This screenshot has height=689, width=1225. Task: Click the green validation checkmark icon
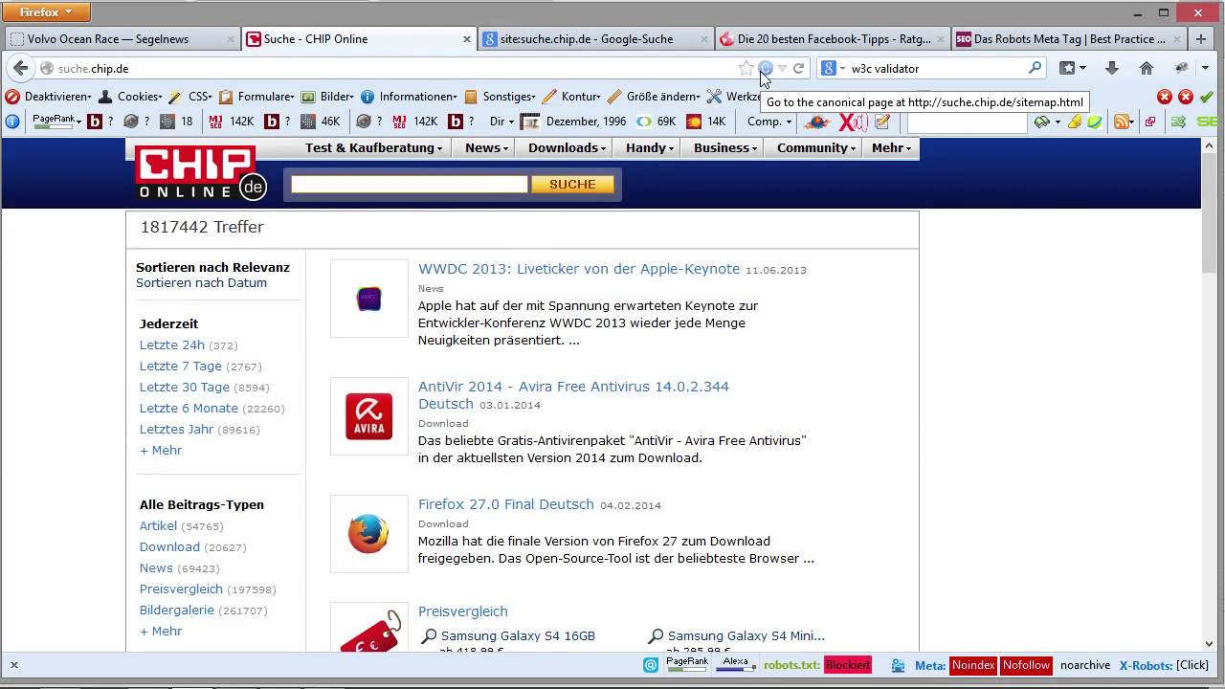[x=1207, y=97]
